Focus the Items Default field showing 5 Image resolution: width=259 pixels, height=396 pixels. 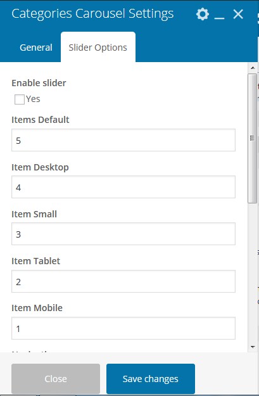click(123, 140)
